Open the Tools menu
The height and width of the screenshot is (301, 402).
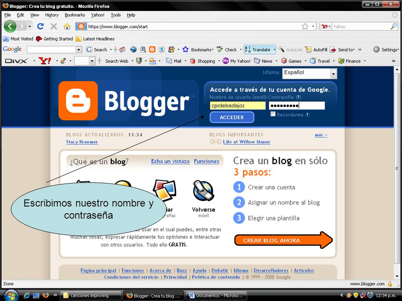(116, 15)
